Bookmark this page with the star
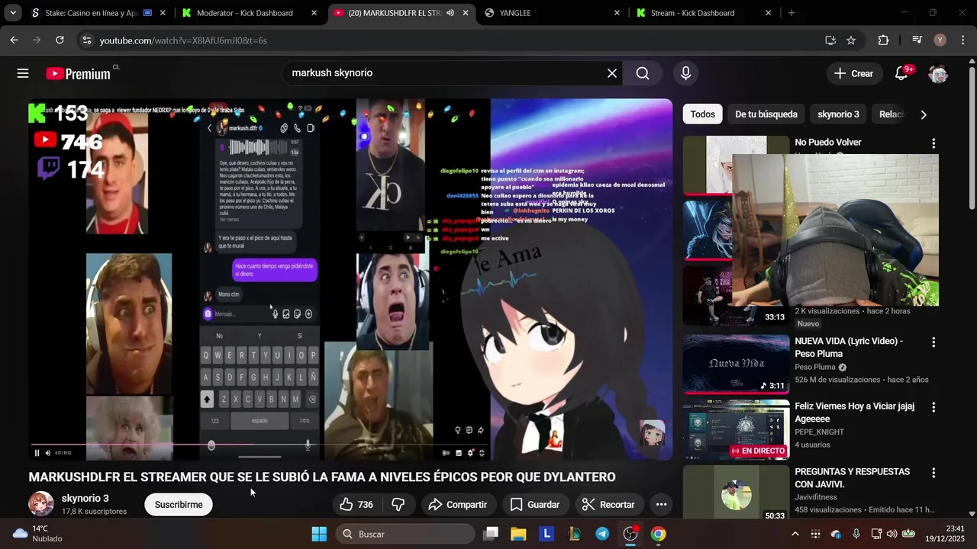The width and height of the screenshot is (977, 549). pos(851,40)
